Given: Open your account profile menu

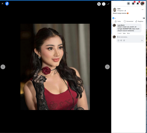Looking at the screenshot, I should click(142, 4).
